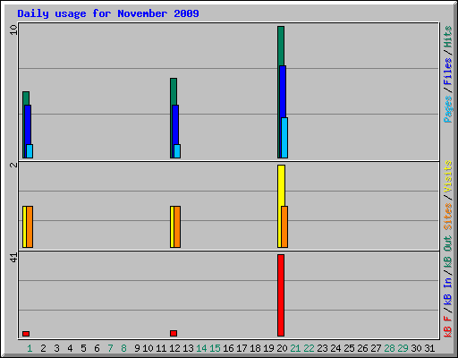458x358 pixels.
Task: Click green weekend day "7" on the x-axis
Action: click(110, 348)
